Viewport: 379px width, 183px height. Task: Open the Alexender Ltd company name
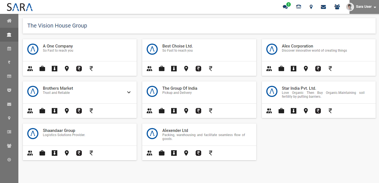(175, 131)
